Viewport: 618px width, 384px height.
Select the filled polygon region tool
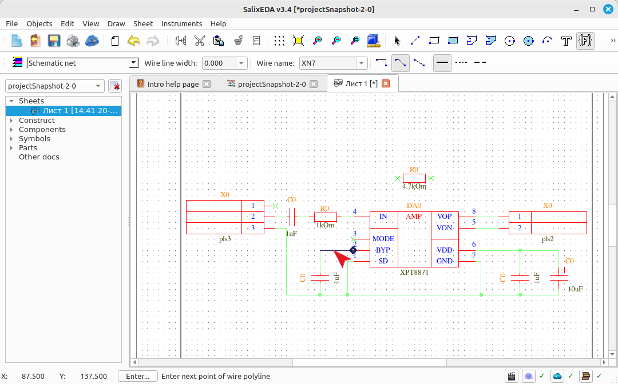click(491, 41)
